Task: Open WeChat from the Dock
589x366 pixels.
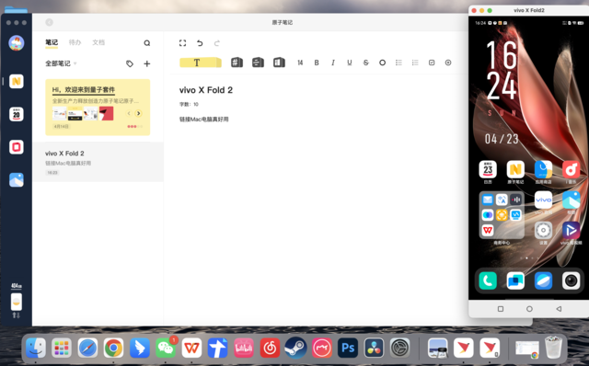Action: pyautogui.click(x=166, y=348)
